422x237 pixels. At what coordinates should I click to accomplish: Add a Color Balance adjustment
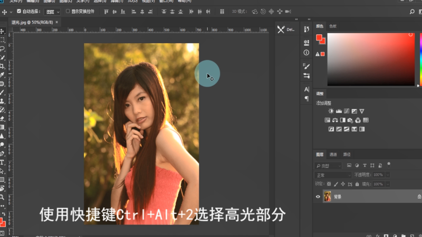(x=335, y=120)
